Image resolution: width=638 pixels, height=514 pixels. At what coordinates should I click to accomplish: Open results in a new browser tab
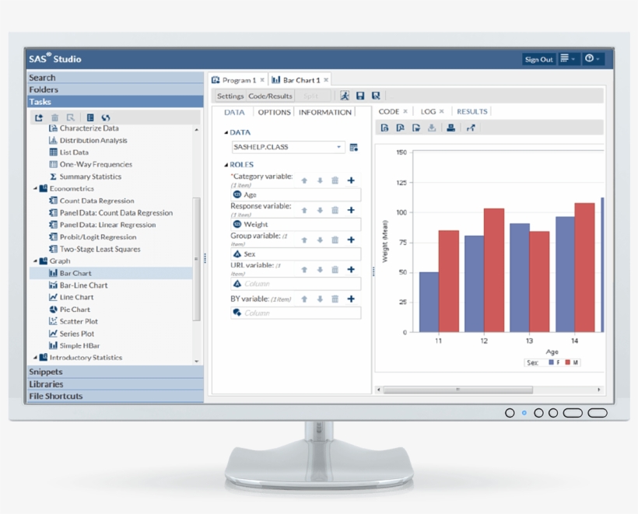[x=471, y=128]
